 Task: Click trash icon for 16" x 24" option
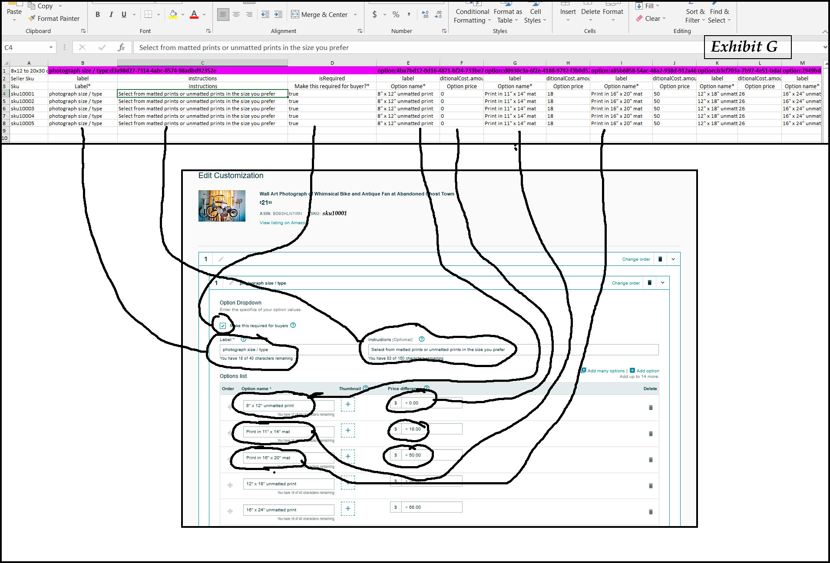pyautogui.click(x=650, y=512)
